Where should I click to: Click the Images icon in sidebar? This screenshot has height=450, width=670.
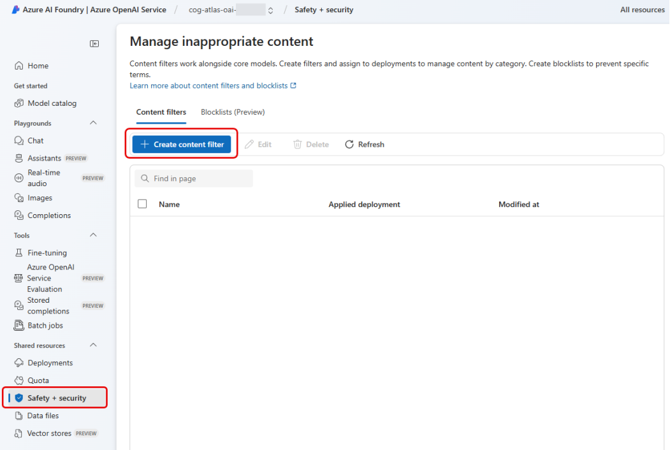click(18, 198)
